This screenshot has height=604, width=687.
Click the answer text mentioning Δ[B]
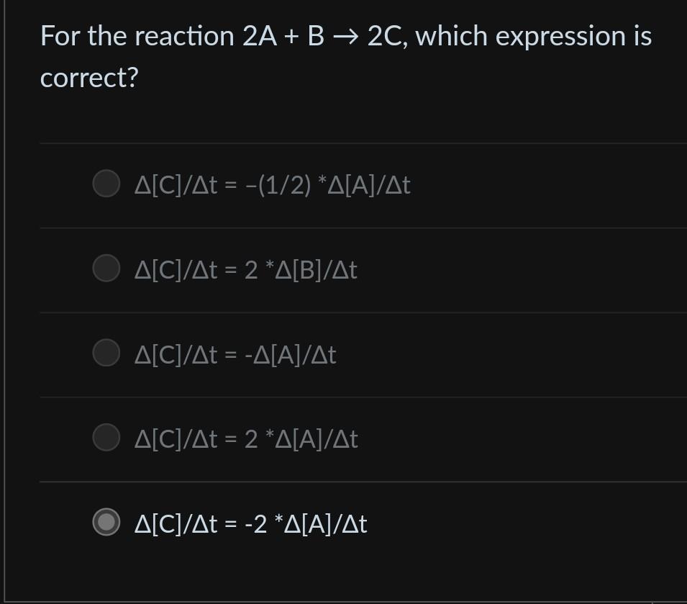[x=246, y=269]
